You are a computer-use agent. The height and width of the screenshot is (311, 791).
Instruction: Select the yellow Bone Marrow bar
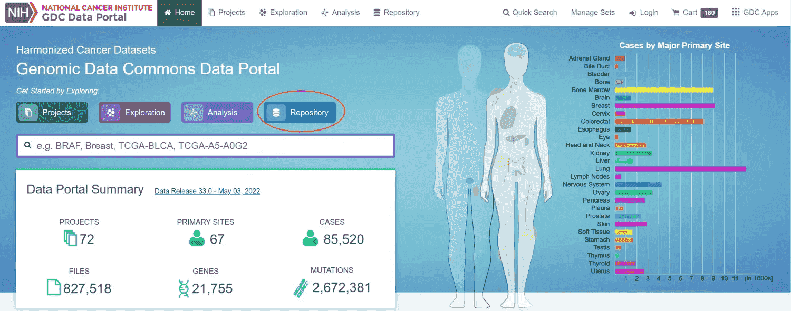664,90
